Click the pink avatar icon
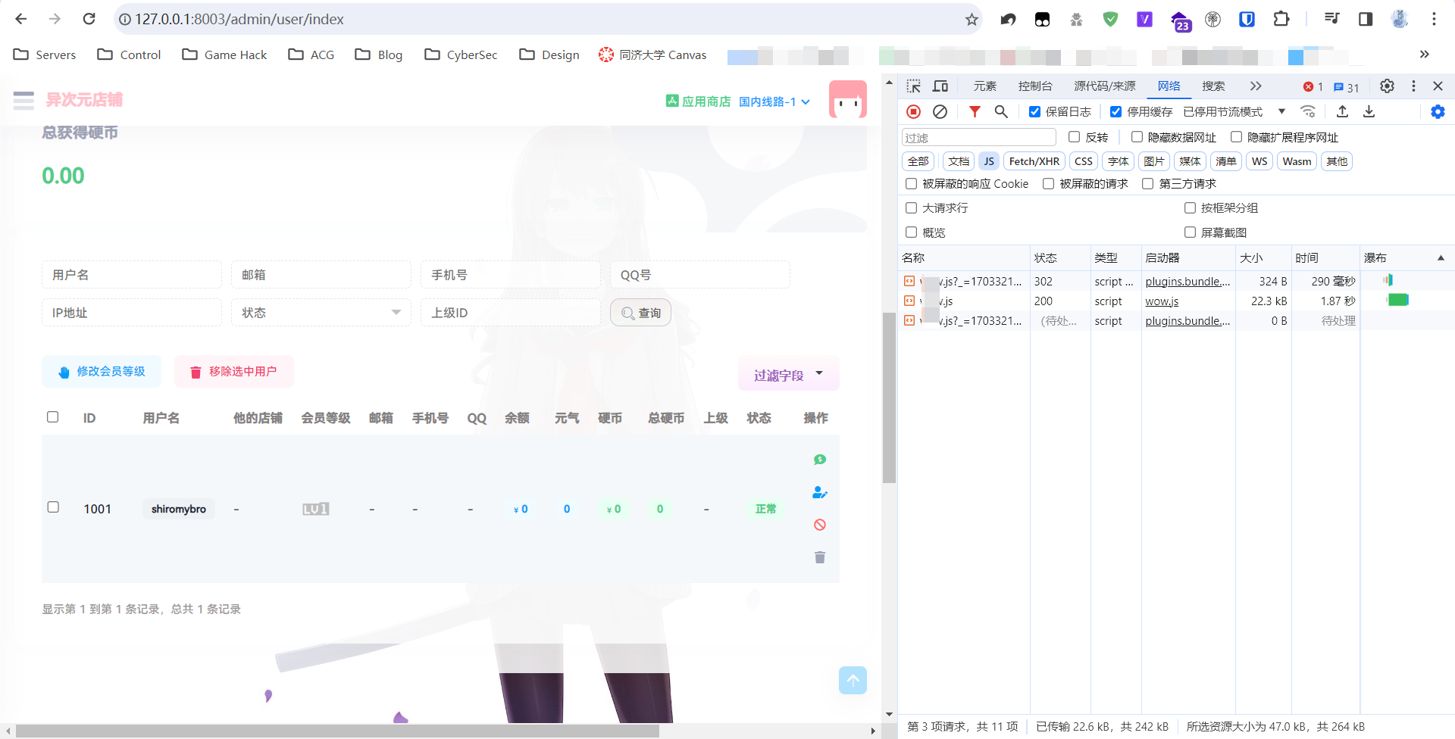Image resolution: width=1455 pixels, height=739 pixels. (x=847, y=99)
